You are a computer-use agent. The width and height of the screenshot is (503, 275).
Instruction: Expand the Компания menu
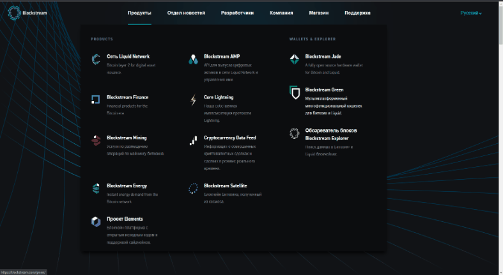point(281,13)
